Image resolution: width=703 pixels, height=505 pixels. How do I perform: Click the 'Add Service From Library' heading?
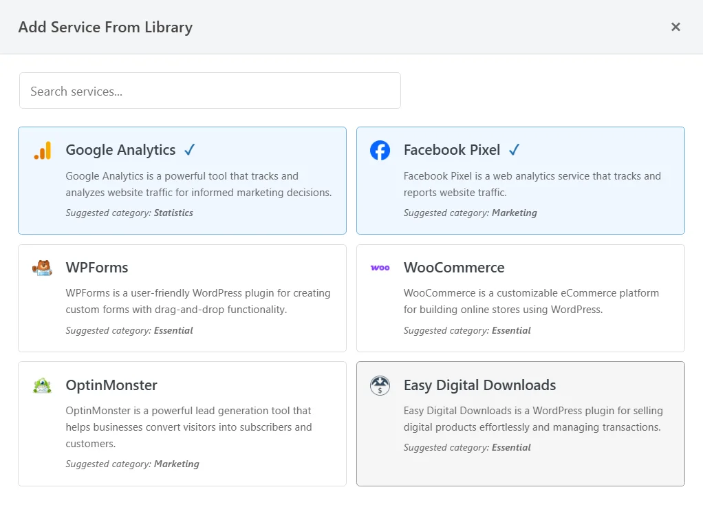(x=105, y=28)
